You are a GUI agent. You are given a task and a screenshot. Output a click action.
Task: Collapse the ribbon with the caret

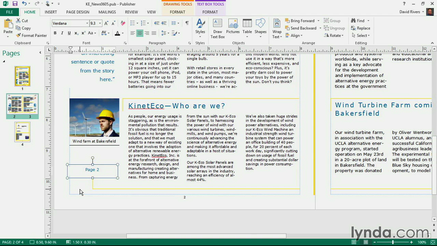[433, 43]
